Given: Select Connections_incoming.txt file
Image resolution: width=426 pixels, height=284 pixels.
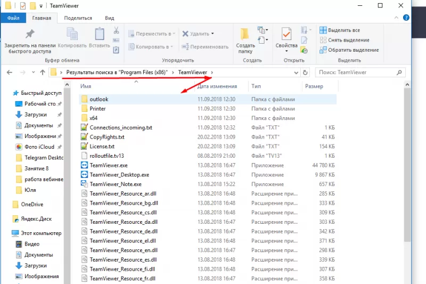Looking at the screenshot, I should [x=208, y=127].
